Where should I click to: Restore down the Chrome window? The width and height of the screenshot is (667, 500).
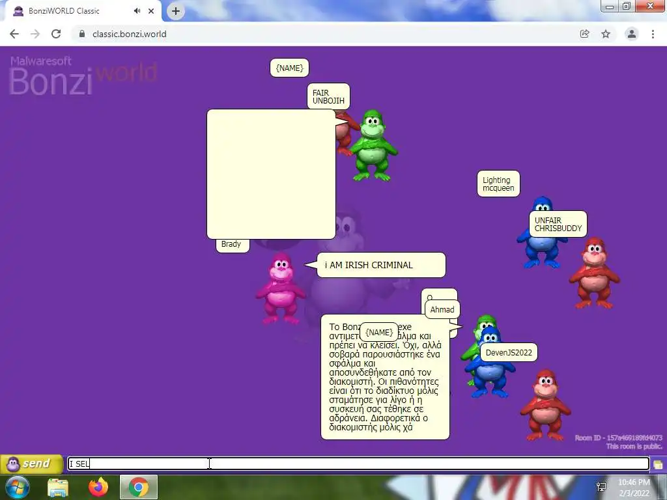627,6
